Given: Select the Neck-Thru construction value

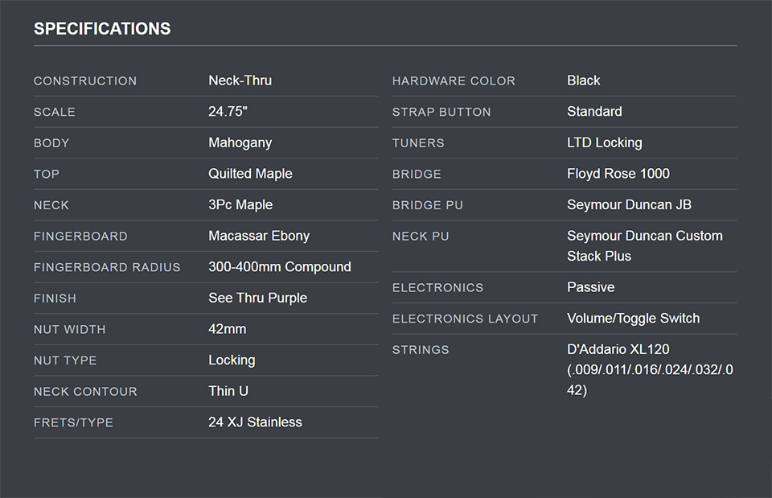Looking at the screenshot, I should (x=240, y=80).
